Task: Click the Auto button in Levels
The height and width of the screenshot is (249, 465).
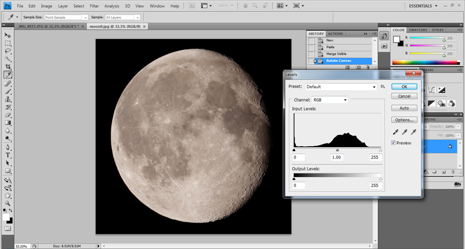Action: click(404, 108)
